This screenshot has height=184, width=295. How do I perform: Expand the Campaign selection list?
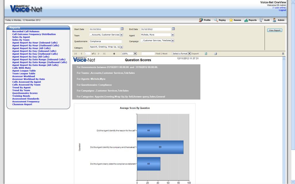pyautogui.click(x=172, y=41)
